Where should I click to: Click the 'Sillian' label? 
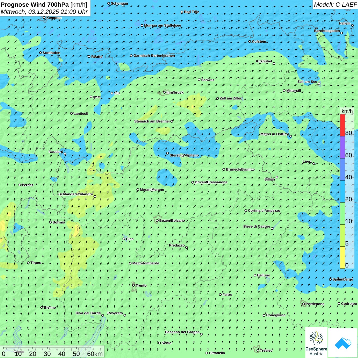click(x=270, y=179)
